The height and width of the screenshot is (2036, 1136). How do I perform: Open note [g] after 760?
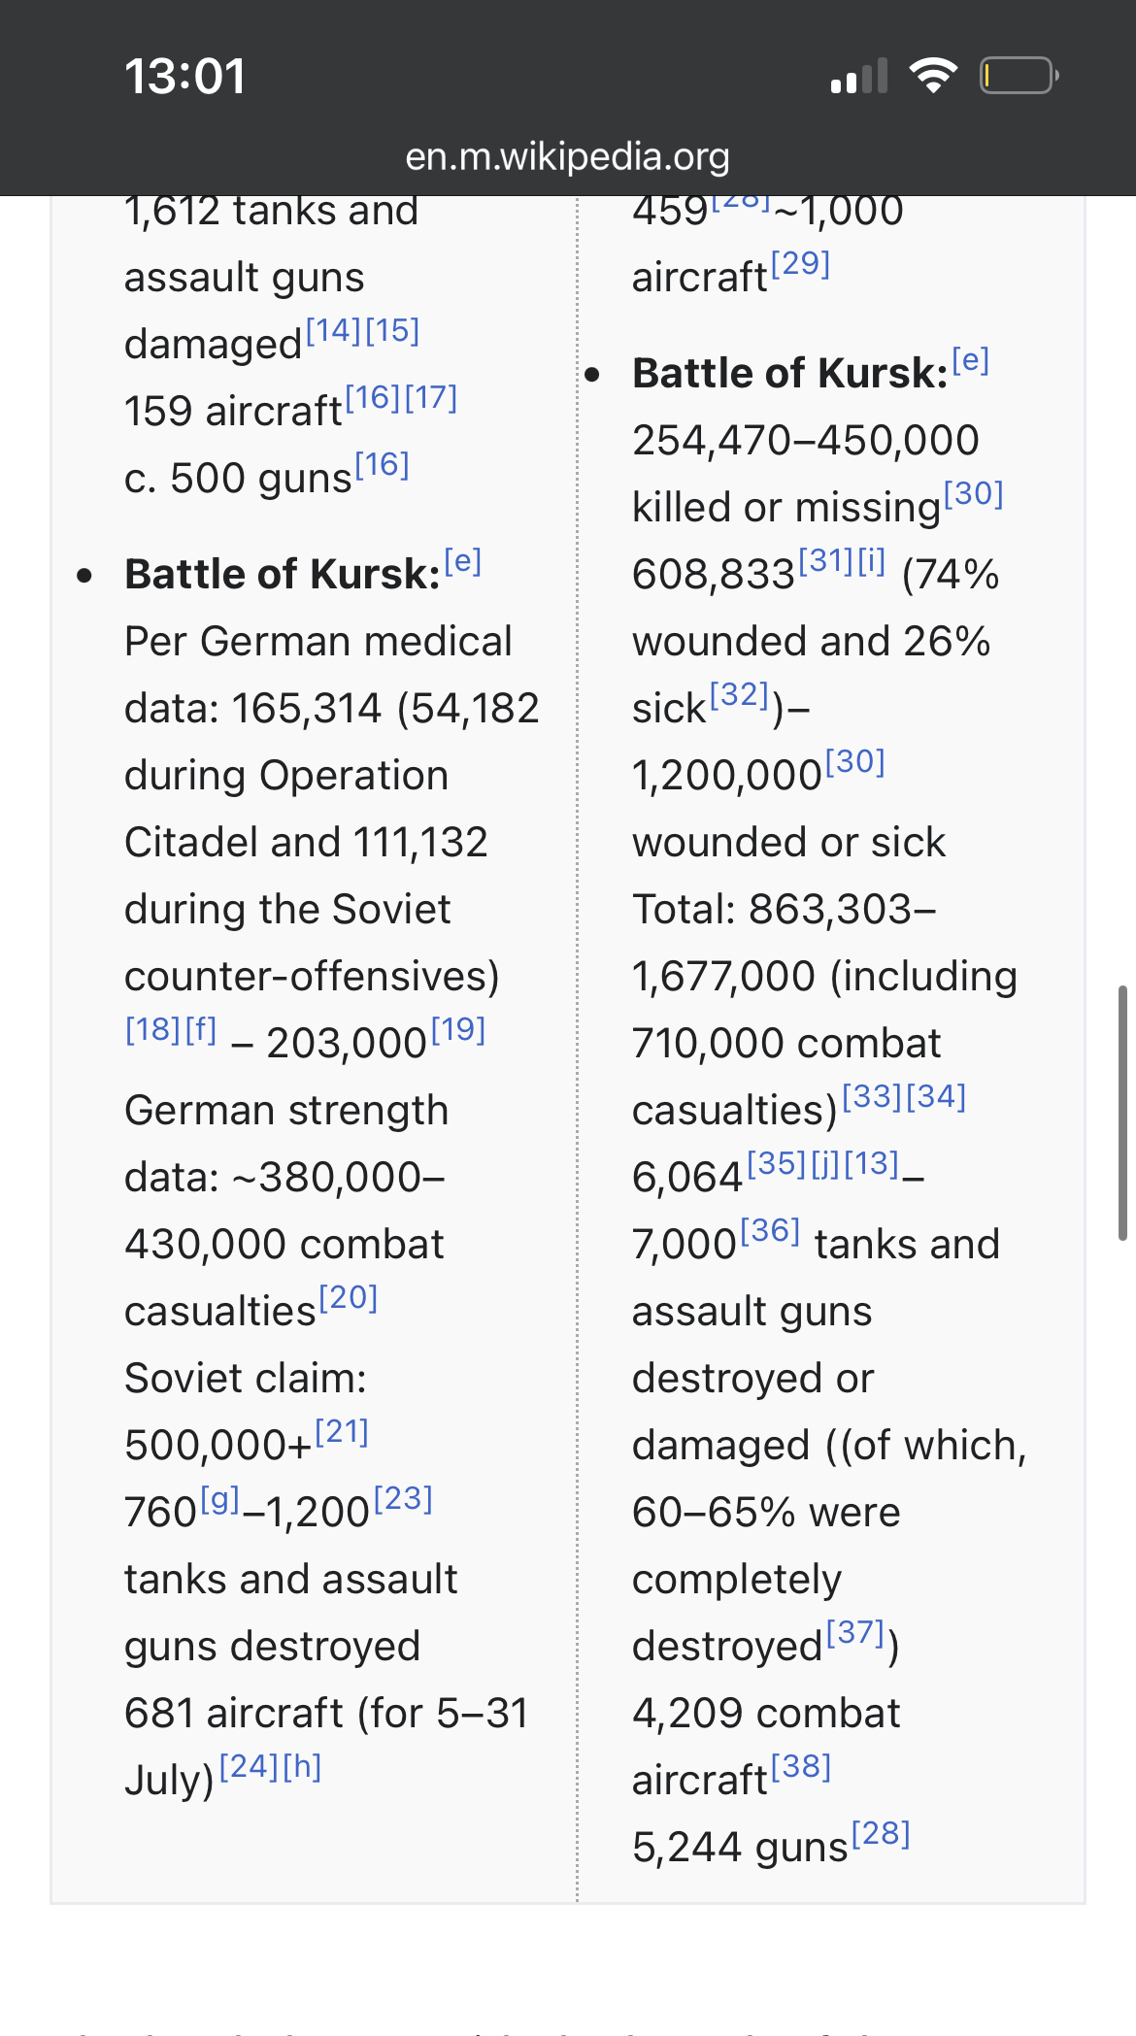[220, 1501]
